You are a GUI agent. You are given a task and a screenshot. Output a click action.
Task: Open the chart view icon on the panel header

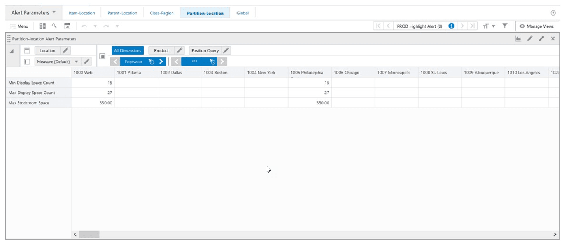519,39
